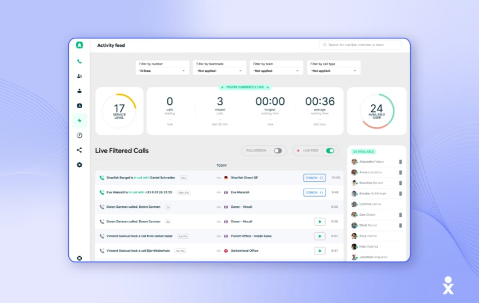
Task: Click French flag next to French Office
Action: click(x=226, y=236)
